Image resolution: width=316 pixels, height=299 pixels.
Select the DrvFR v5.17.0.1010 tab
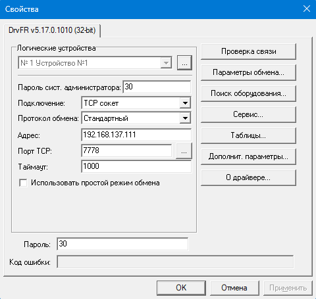(x=52, y=30)
